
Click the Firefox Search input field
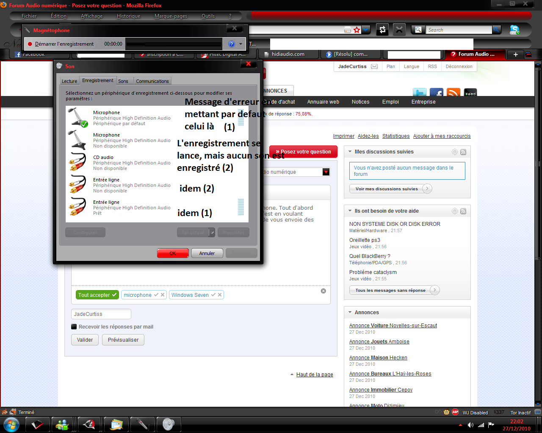click(x=459, y=30)
